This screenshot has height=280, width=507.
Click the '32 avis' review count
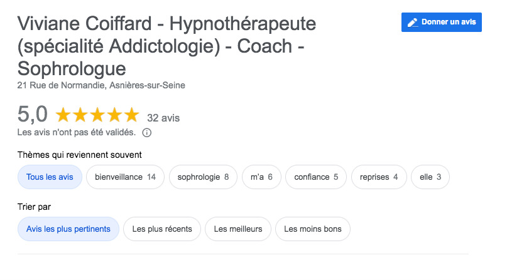[163, 118]
